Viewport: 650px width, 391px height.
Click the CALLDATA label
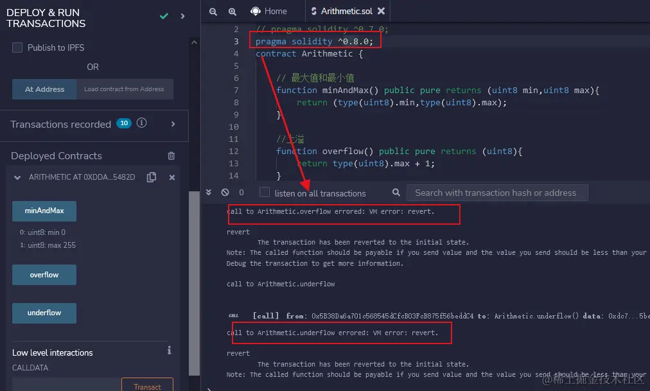tap(30, 368)
